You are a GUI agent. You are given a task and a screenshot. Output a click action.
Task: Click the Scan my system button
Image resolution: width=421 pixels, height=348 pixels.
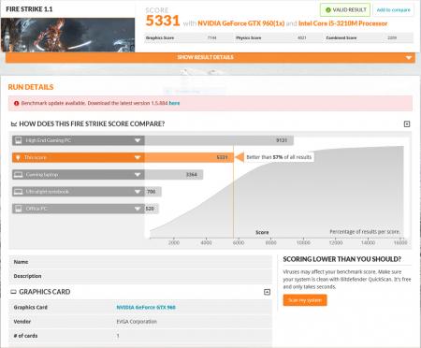point(305,300)
